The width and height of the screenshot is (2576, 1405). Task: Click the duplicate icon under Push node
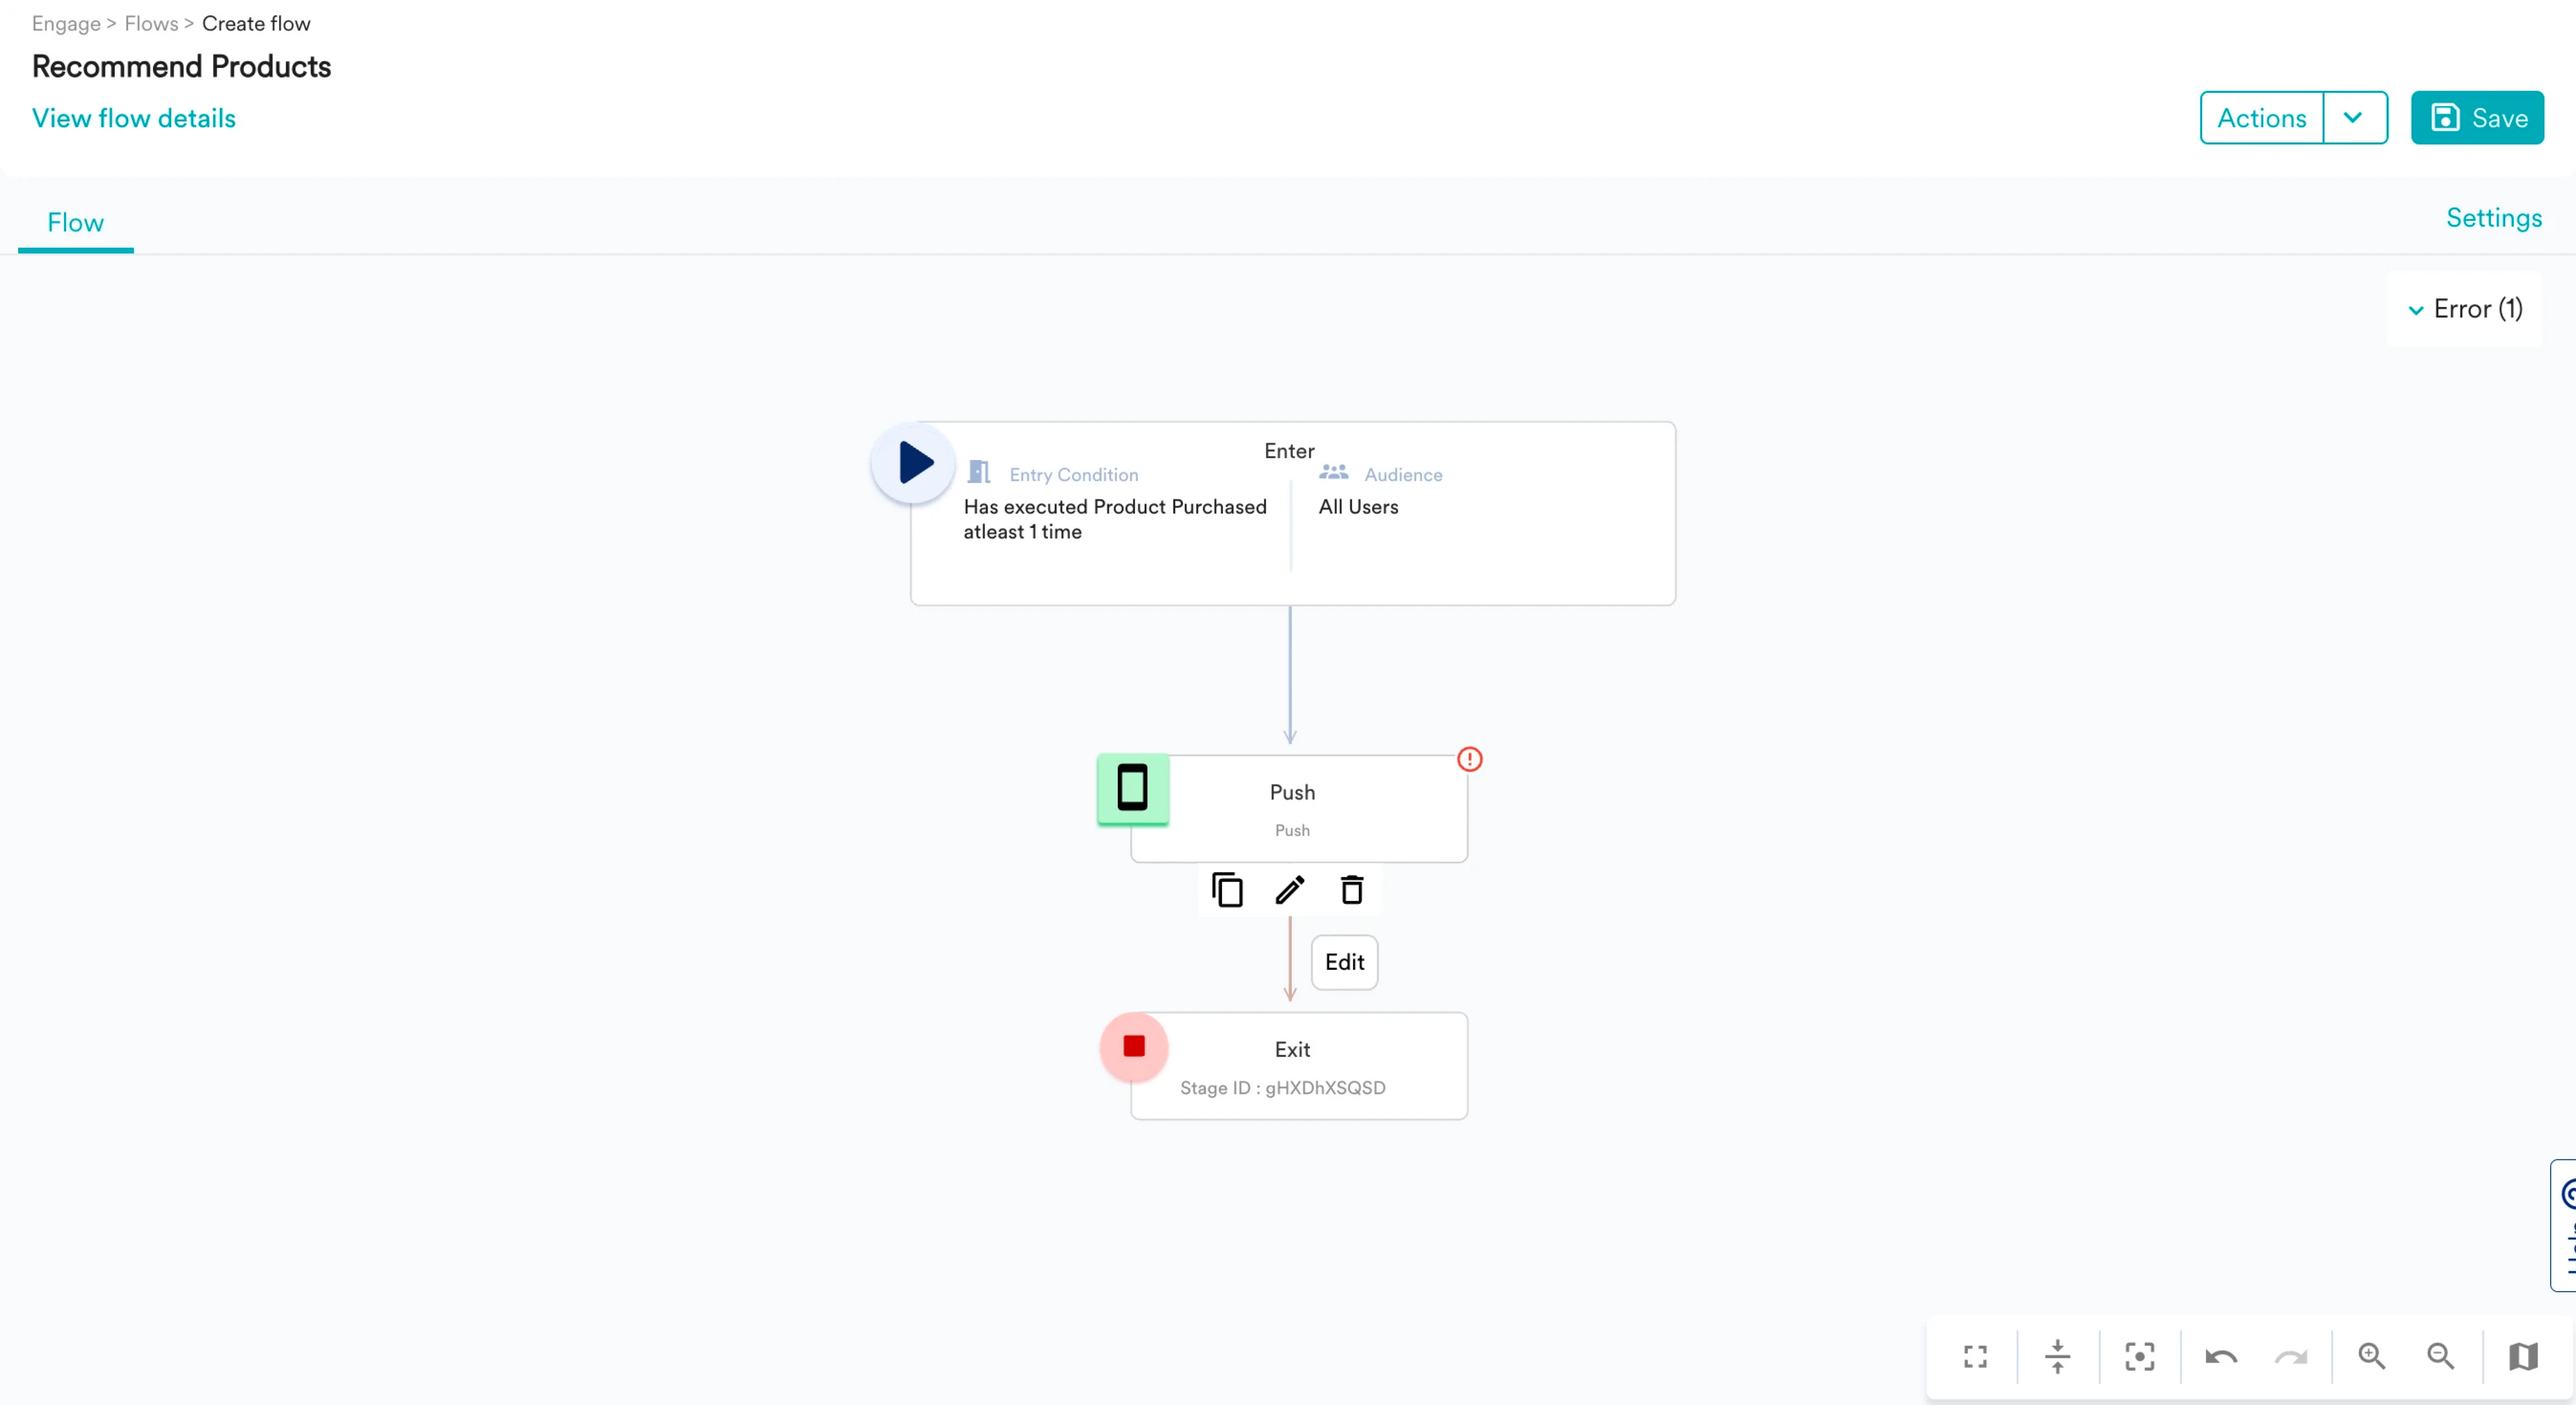[x=1227, y=889]
